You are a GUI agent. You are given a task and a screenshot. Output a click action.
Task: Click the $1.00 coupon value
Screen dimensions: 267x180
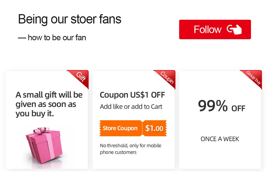tap(154, 128)
